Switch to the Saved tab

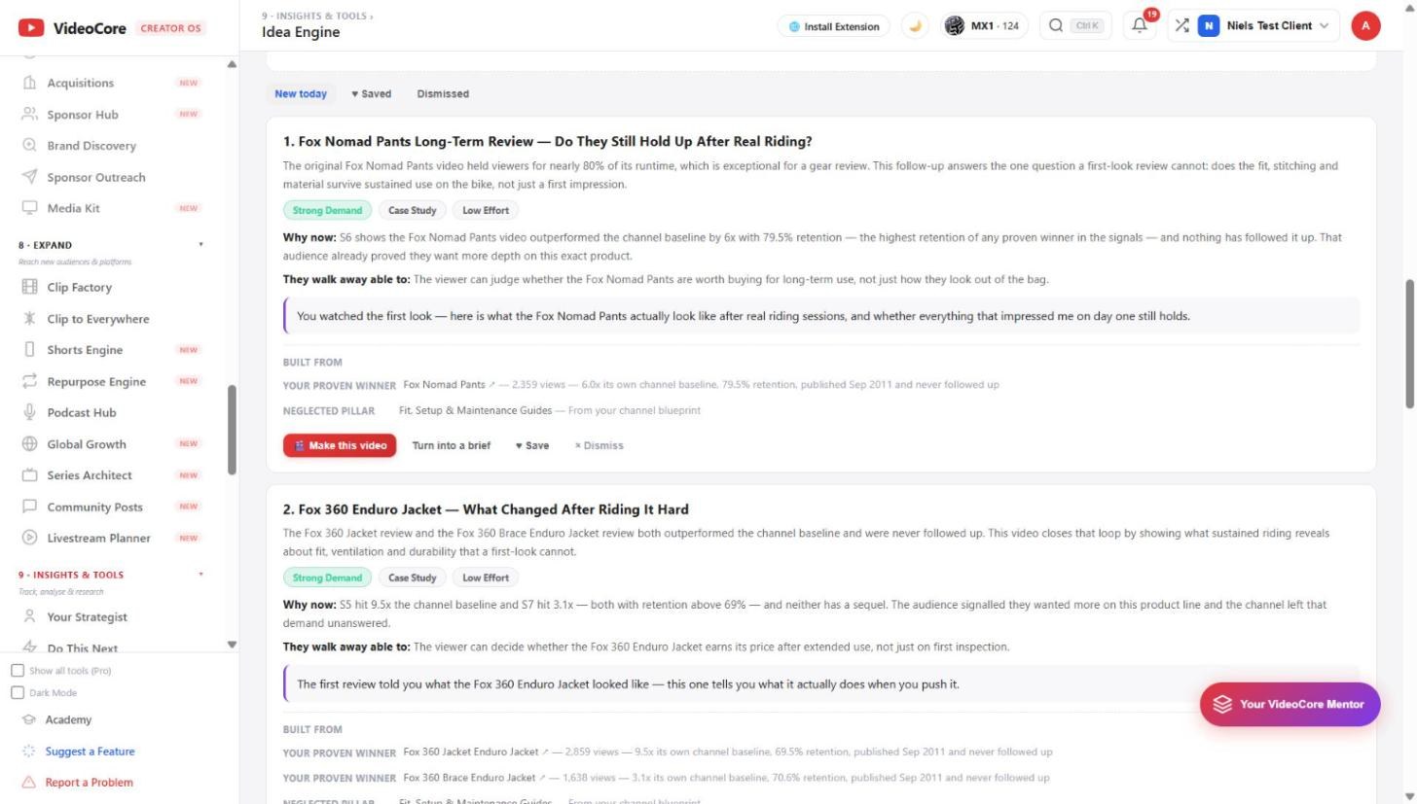tap(371, 94)
